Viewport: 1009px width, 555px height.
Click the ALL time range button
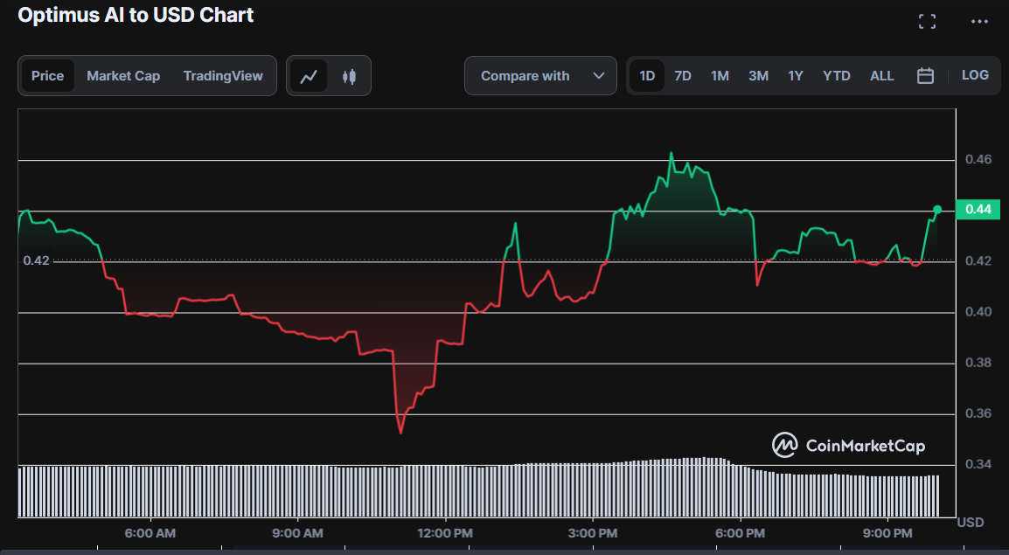tap(881, 76)
